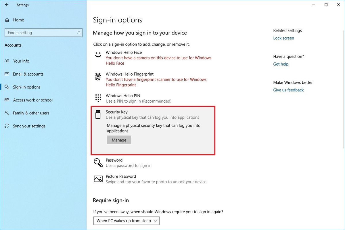Select the Sync your settings icon
This screenshot has width=345, height=230.
(x=7, y=126)
